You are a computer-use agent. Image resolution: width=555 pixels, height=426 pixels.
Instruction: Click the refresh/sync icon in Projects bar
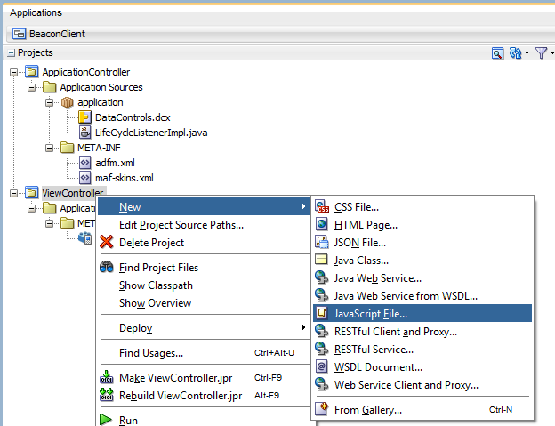515,53
